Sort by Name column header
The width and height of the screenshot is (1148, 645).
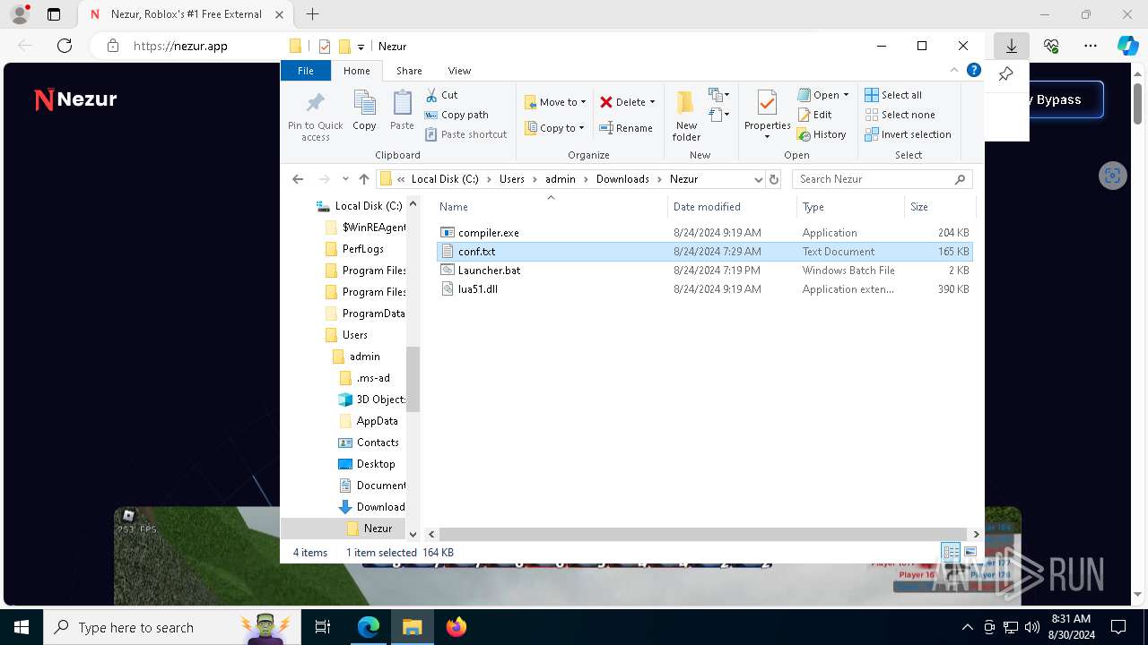(x=550, y=207)
